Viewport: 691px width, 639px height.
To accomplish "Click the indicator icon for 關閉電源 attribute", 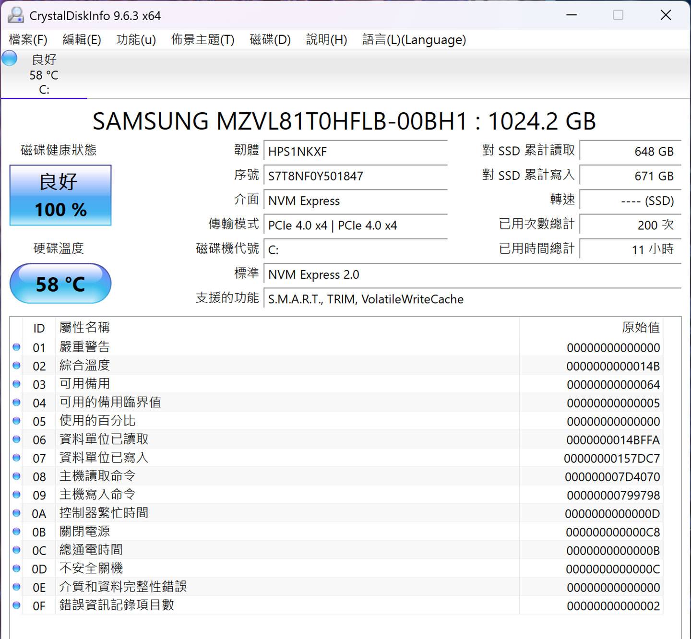I will click(x=16, y=532).
